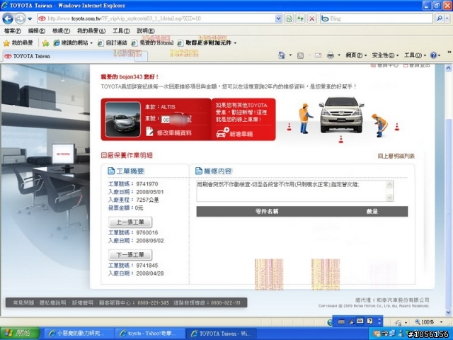Click the page scrollbar down arrow
The image size is (453, 340).
[448, 312]
